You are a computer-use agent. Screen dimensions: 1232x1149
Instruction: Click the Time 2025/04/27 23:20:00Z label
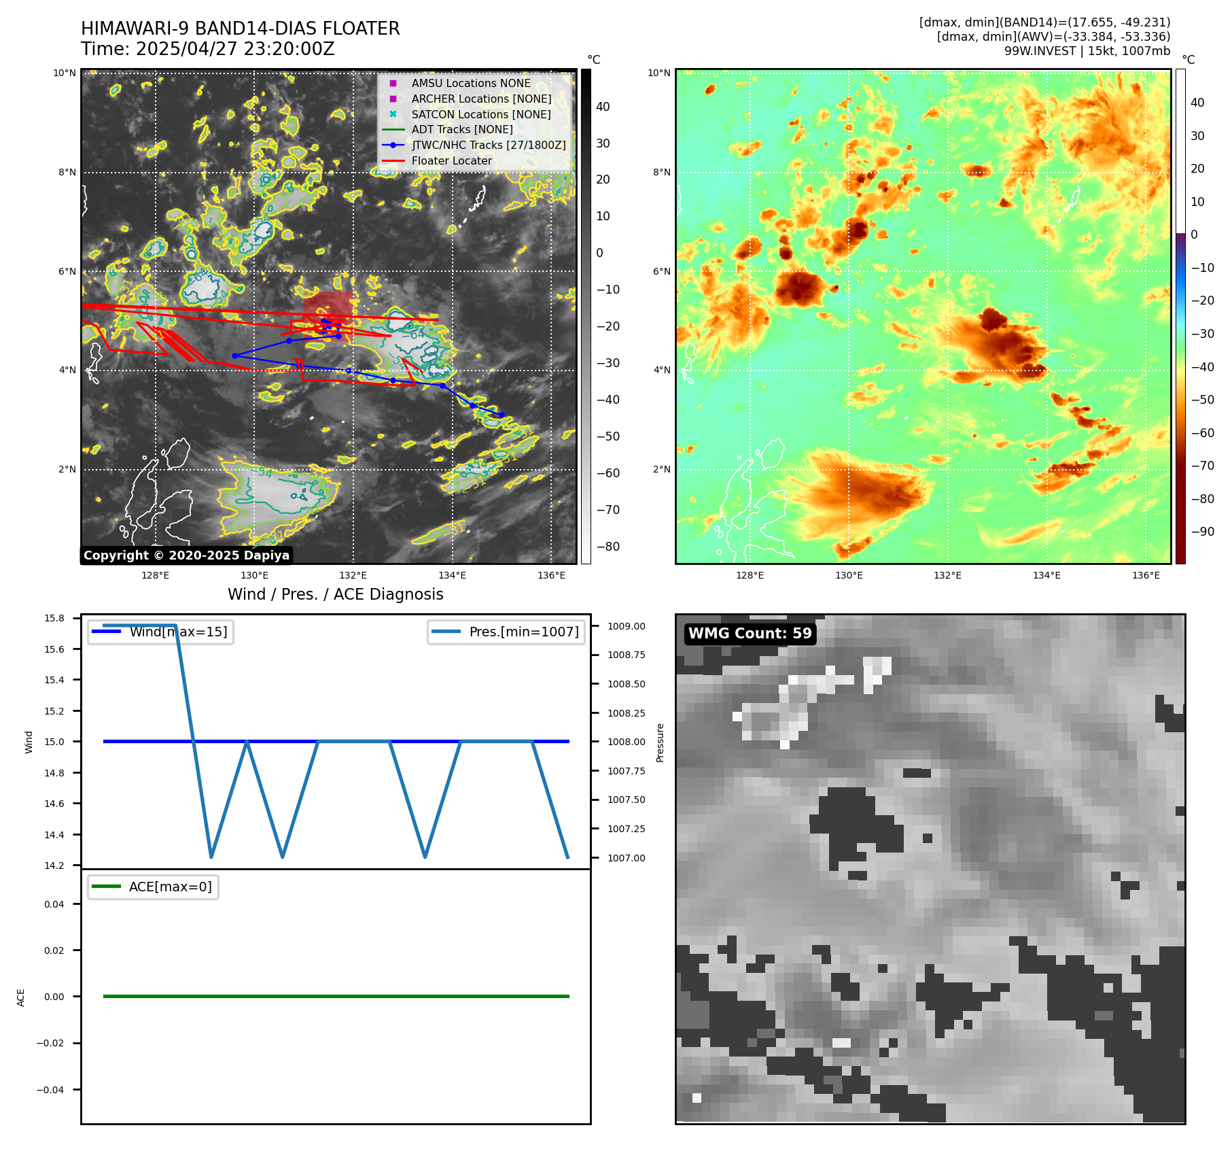(207, 49)
